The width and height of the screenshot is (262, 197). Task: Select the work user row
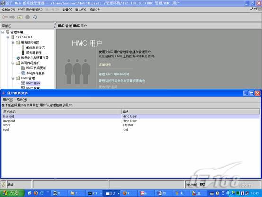click(131, 125)
